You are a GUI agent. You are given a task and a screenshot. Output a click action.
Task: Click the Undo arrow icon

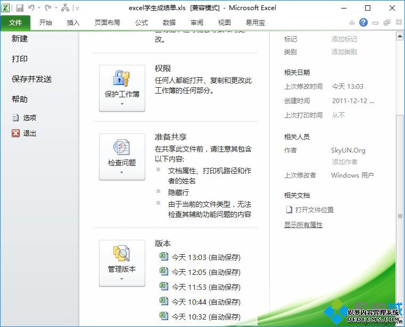(31, 8)
